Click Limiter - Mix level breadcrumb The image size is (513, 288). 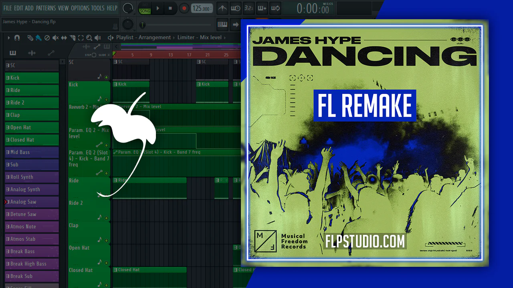[x=200, y=37]
